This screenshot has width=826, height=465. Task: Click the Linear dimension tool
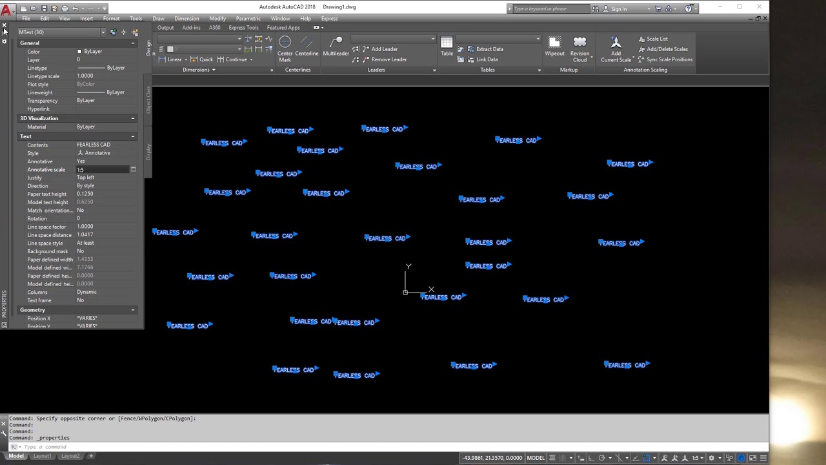coord(170,59)
